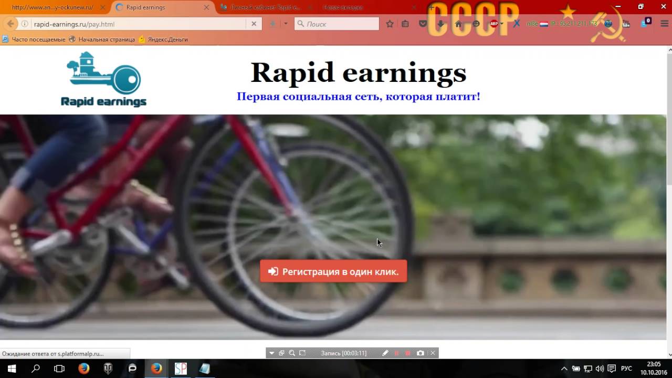672x378 pixels.
Task: Open the Downloads arrow icon
Action: [440, 24]
